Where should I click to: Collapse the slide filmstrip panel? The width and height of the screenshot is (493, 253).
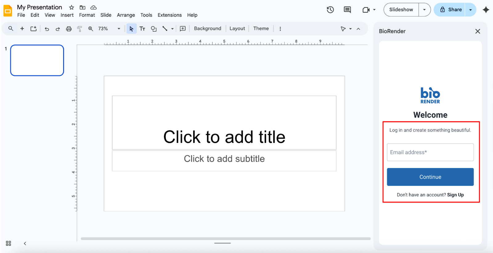pyautogui.click(x=25, y=243)
